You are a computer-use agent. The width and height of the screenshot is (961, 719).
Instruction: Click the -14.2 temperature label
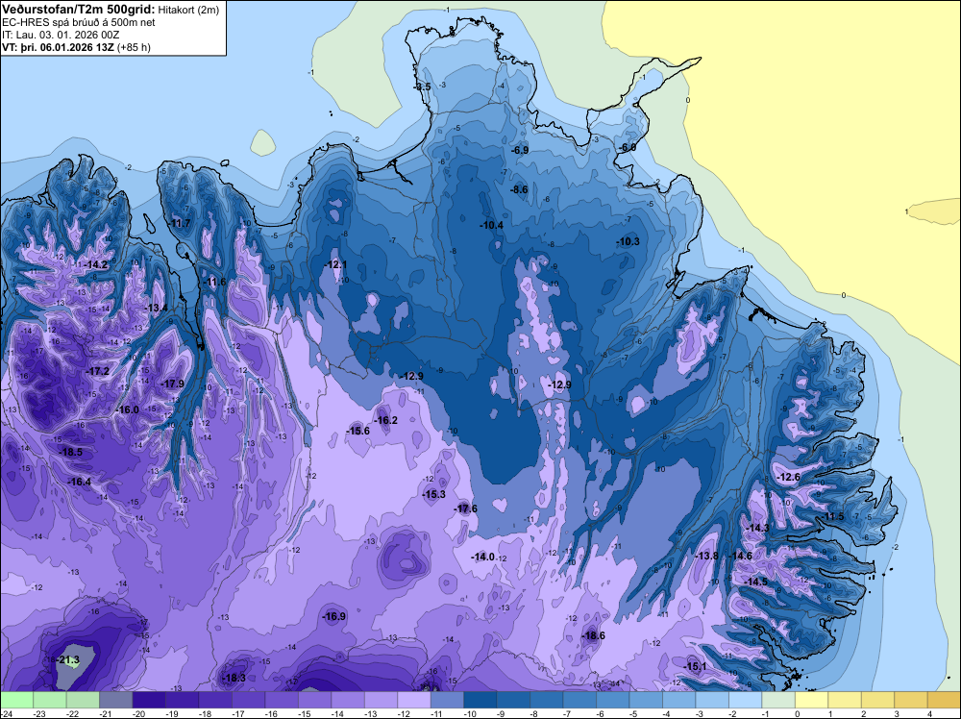coord(96,264)
